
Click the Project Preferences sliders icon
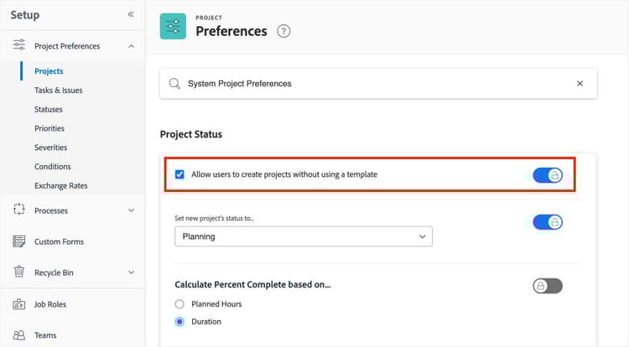[19, 46]
